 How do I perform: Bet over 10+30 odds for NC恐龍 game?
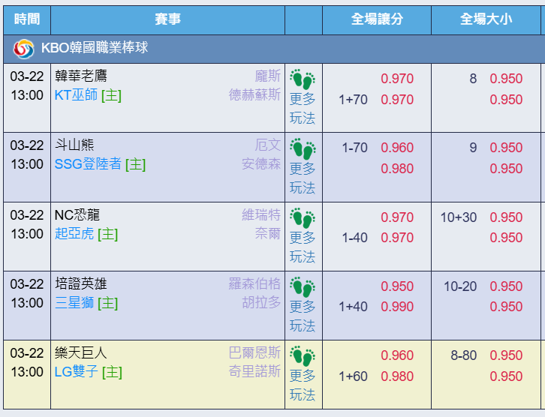[506, 217]
